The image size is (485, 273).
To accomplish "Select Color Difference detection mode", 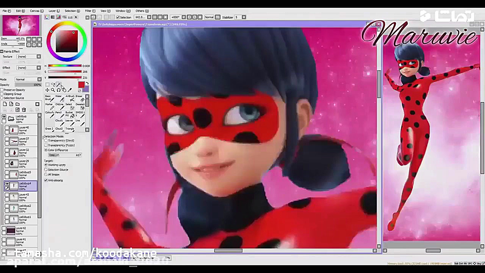I will click(46, 150).
